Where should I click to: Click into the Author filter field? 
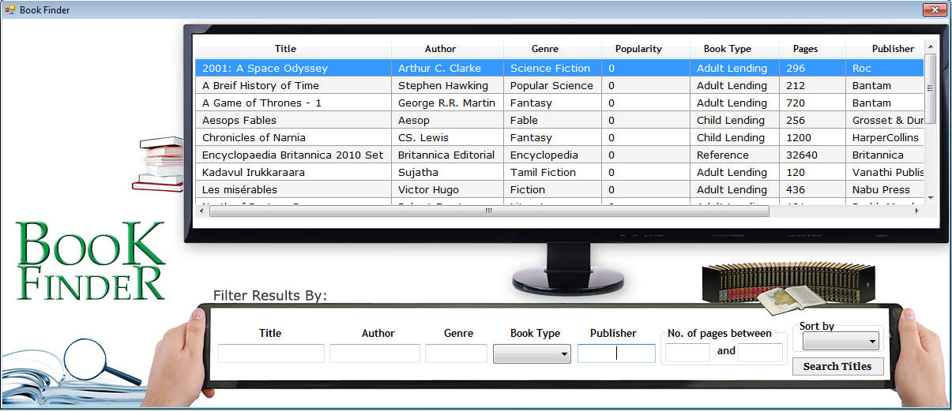click(x=374, y=353)
